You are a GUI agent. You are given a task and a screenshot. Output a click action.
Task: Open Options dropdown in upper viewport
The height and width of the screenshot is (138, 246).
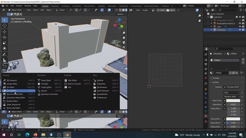121,14
